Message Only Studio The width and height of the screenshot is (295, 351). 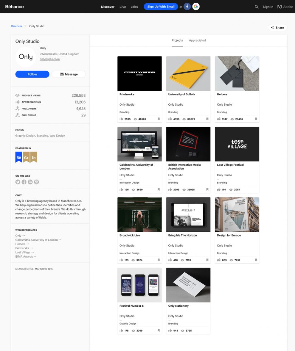click(x=69, y=74)
